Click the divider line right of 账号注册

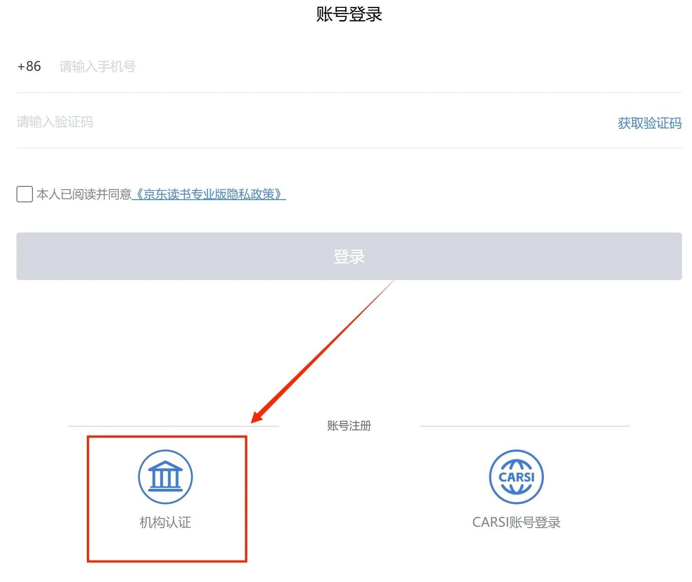tap(524, 426)
